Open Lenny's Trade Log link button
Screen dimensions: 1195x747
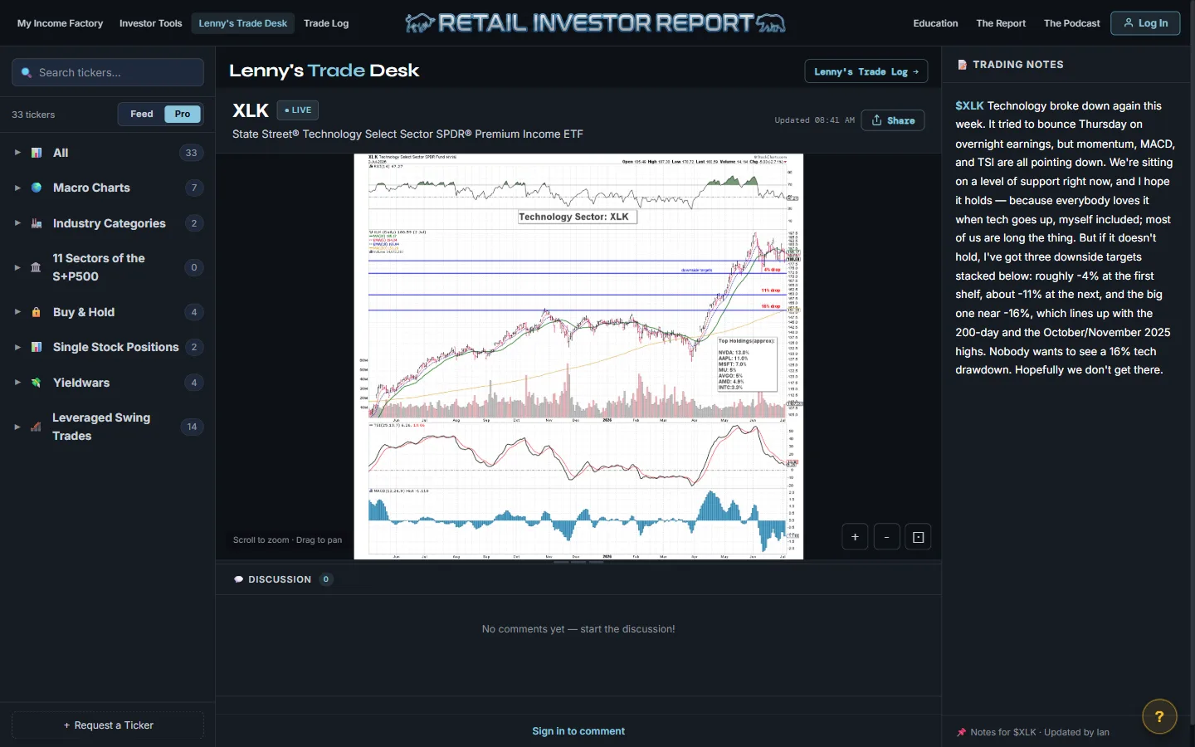click(x=866, y=71)
